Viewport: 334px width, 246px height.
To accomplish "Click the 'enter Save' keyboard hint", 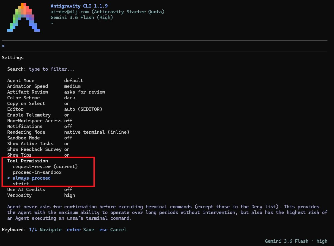I will click(x=80, y=230).
